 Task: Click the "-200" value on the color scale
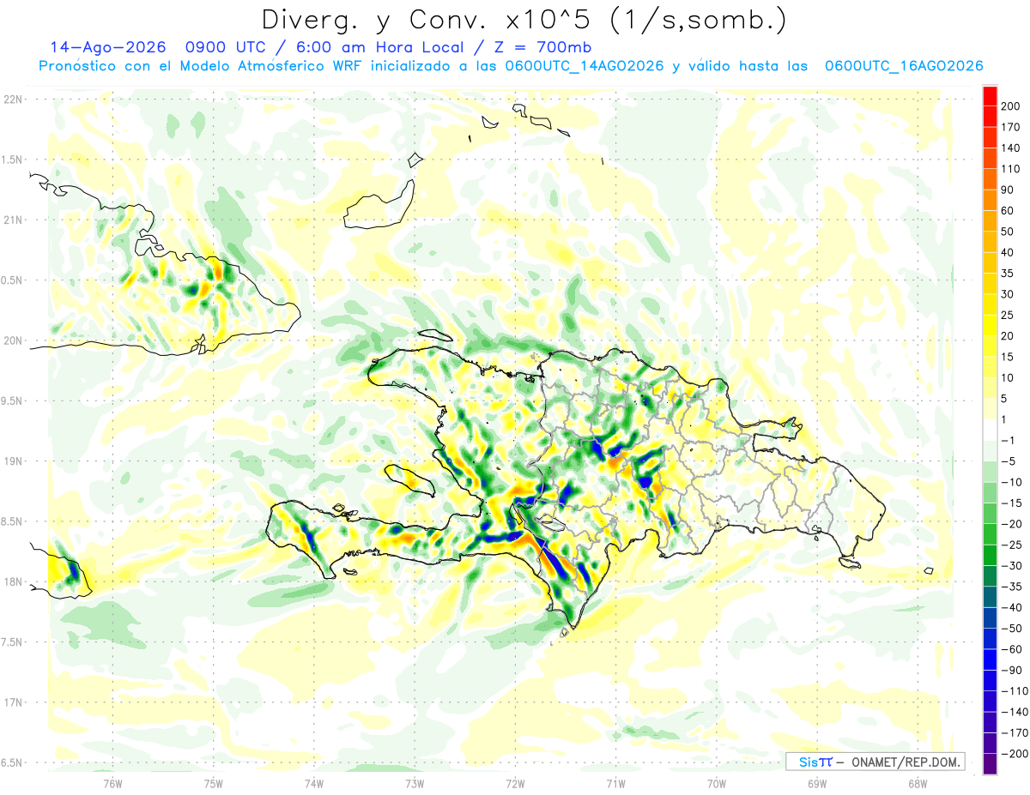pos(1013,754)
